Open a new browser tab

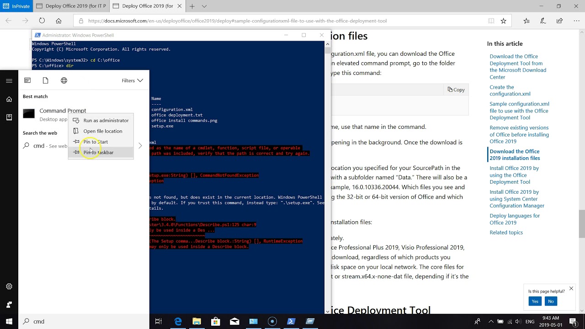point(192,6)
